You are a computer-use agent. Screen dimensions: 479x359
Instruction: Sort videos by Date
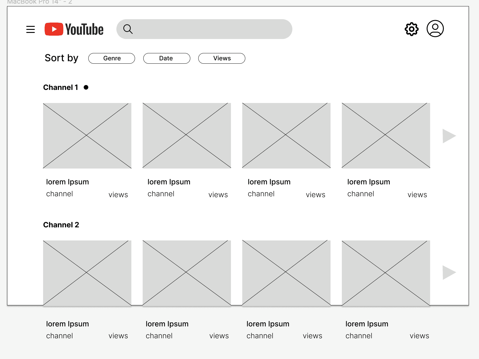click(x=166, y=58)
